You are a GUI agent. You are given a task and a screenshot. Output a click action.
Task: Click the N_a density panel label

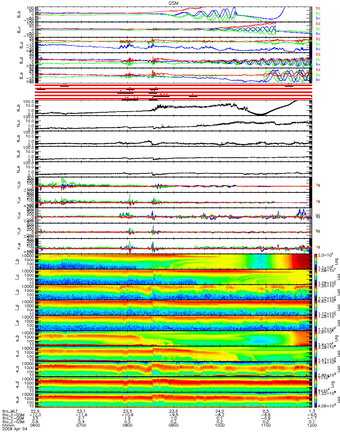18,139
